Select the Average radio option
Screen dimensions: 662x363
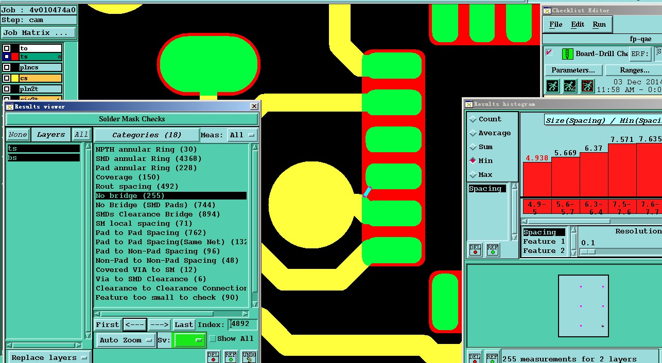(x=473, y=133)
